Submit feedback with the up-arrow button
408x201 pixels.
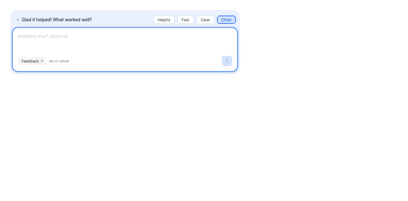tap(227, 61)
